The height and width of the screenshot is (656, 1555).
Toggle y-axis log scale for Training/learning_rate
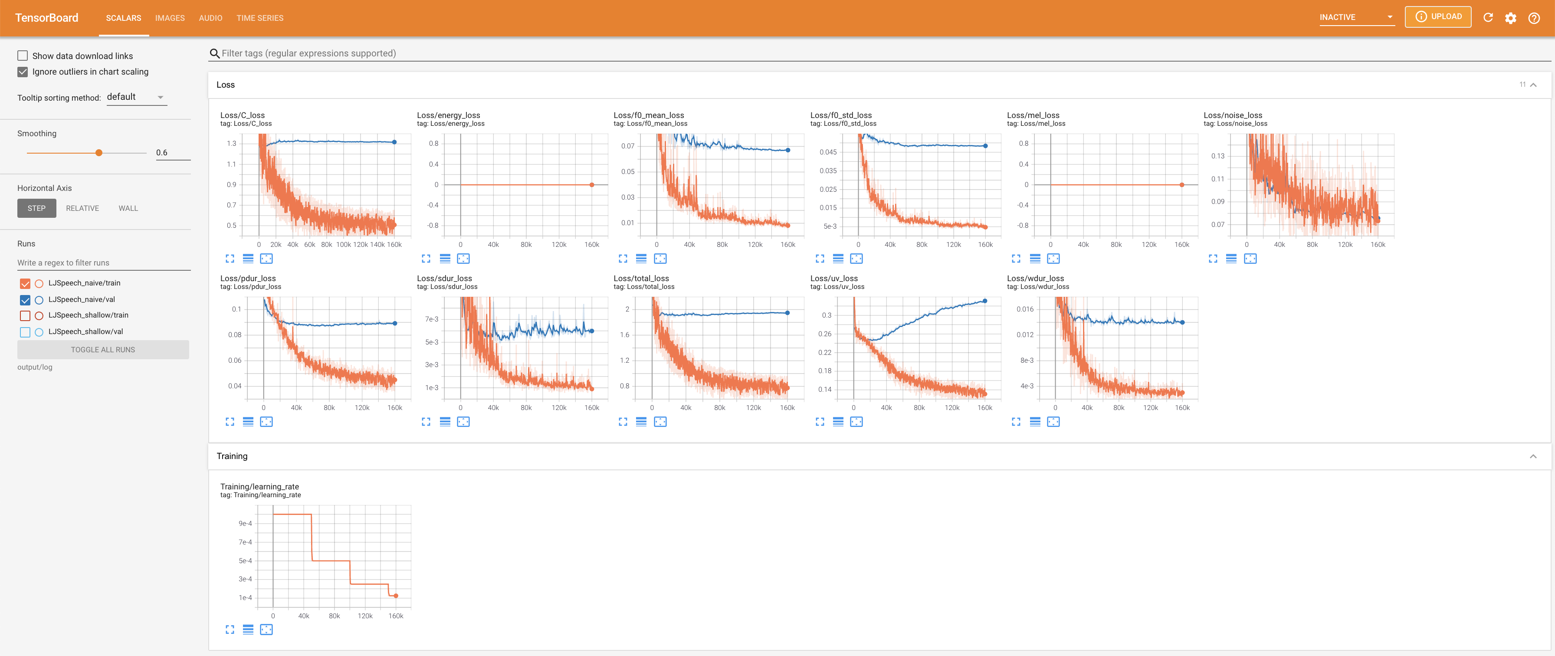(248, 630)
